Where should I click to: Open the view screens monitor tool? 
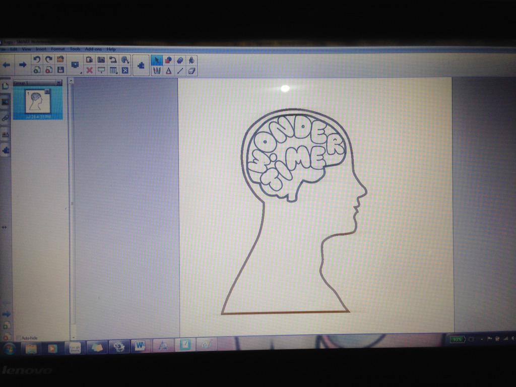click(75, 65)
